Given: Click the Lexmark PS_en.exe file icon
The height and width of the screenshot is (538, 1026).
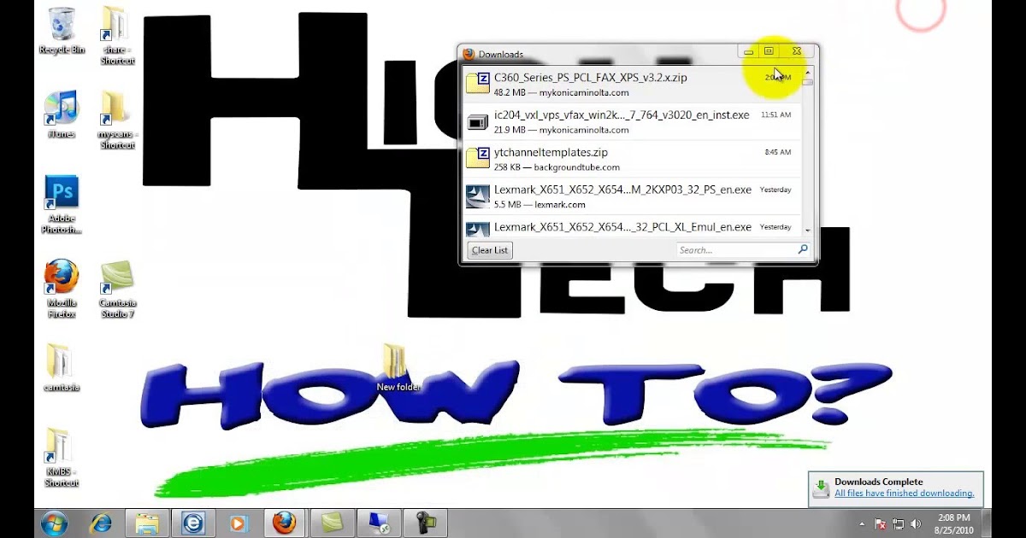Looking at the screenshot, I should click(x=477, y=196).
